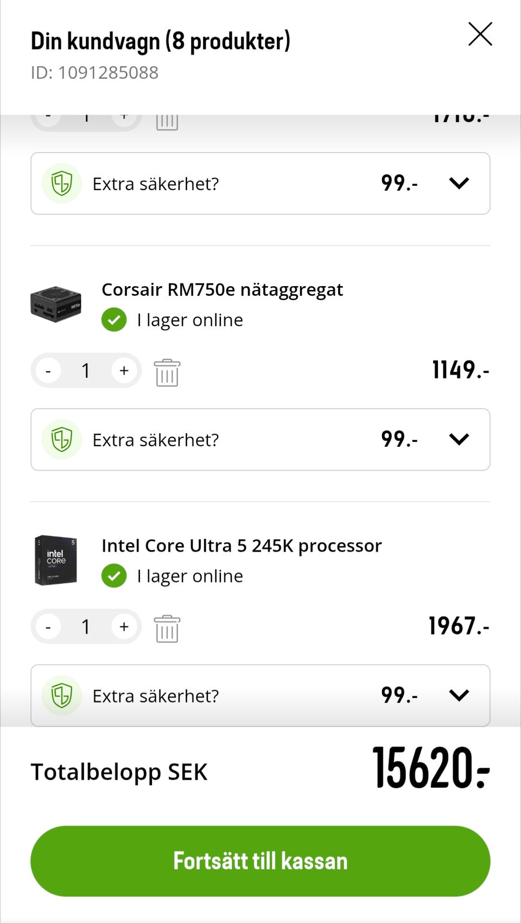Image resolution: width=521 pixels, height=923 pixels.
Task: Open Corsair RM750e nätaggregat product title
Action: click(x=223, y=290)
